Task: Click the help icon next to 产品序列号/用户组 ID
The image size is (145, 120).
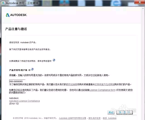Action: tap(32, 69)
